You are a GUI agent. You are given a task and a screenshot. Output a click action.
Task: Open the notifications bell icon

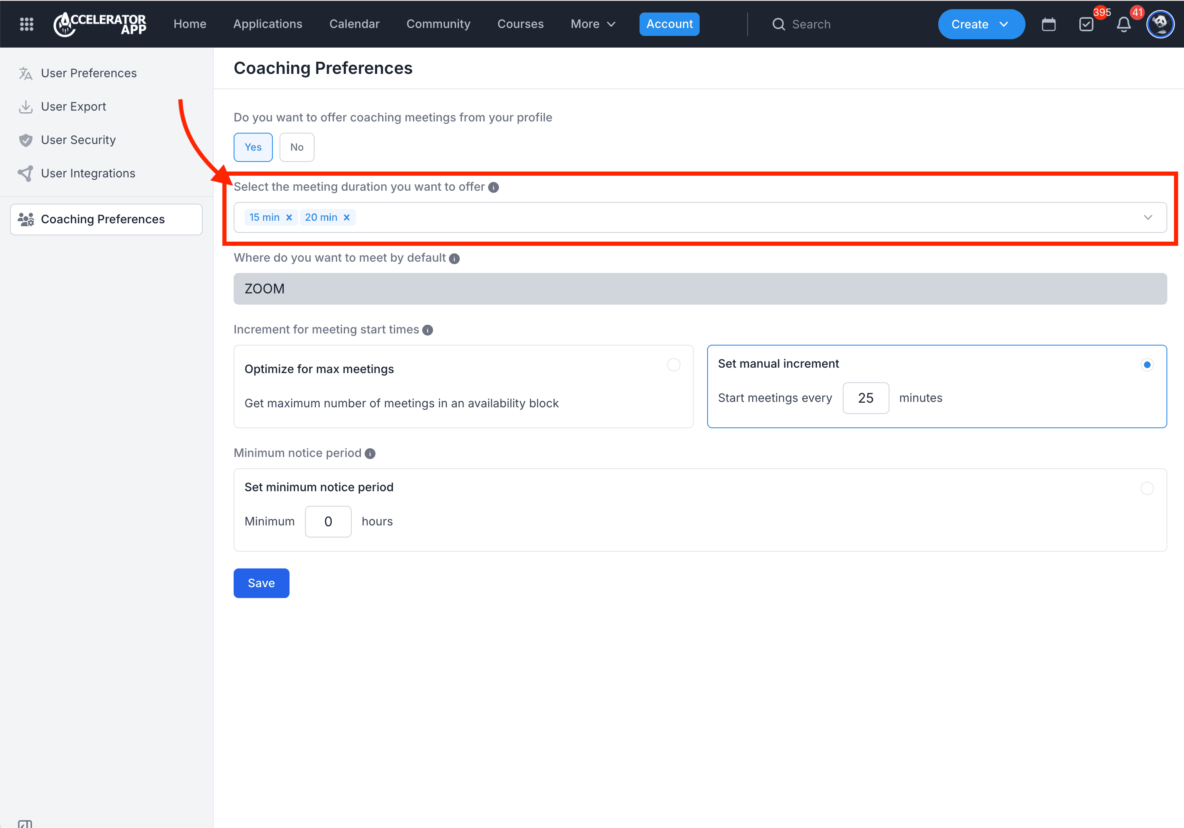click(x=1124, y=24)
